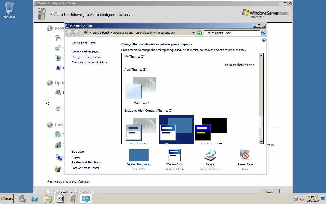This screenshot has height=204, width=326.
Task: Click the Desktop Background solid color swatch
Action: click(139, 155)
